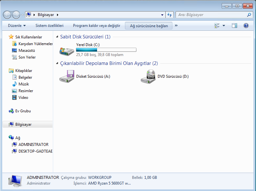Screen dimensions: 256x191
Task: Open DESKTOP-GADTEAE network computer
Action: click(35, 151)
